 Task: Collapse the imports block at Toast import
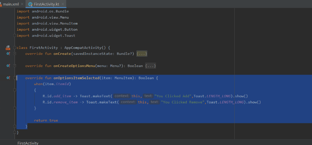pos(15,35)
